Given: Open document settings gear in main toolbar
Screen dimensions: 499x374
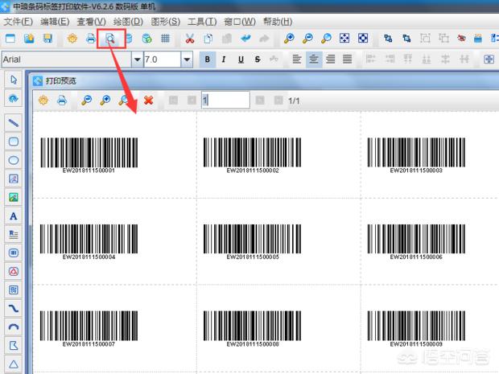Looking at the screenshot, I should point(72,39).
